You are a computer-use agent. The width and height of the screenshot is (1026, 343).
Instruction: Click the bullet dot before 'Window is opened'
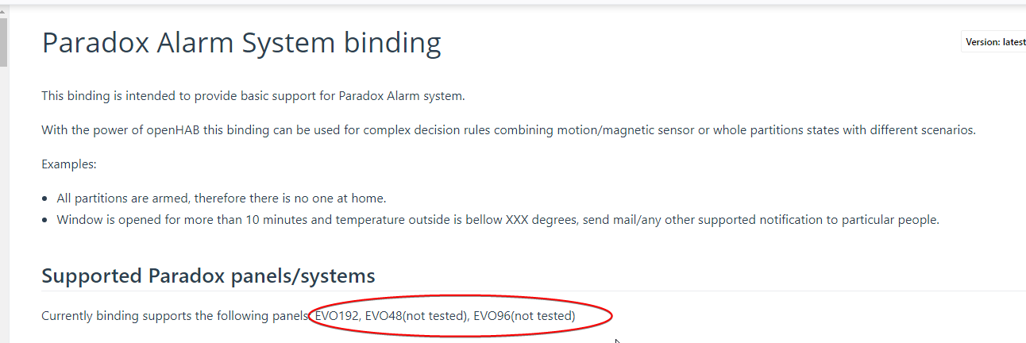46,220
